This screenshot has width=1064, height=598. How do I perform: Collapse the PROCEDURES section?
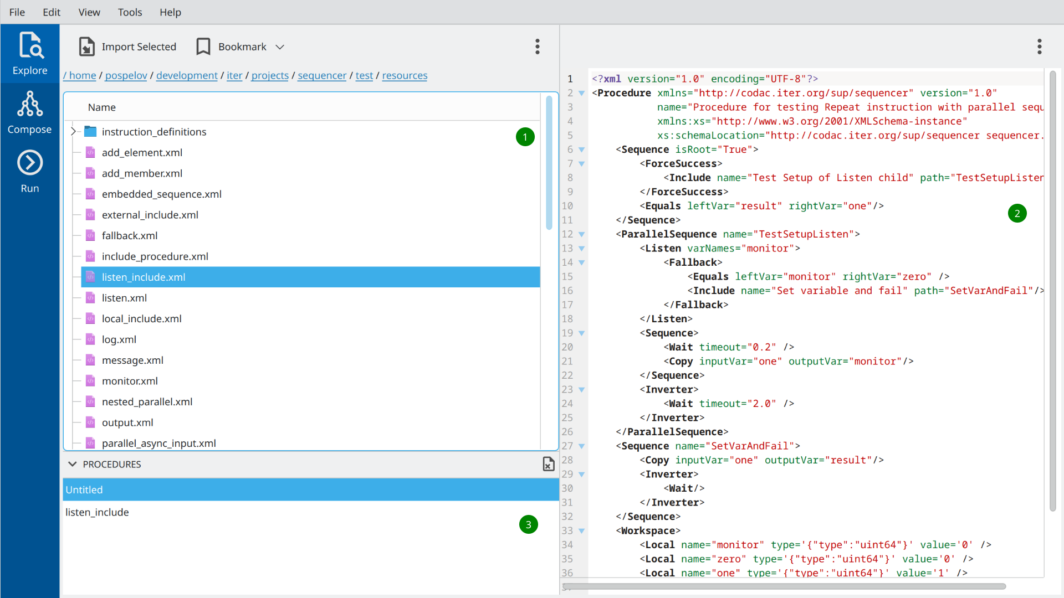point(72,464)
